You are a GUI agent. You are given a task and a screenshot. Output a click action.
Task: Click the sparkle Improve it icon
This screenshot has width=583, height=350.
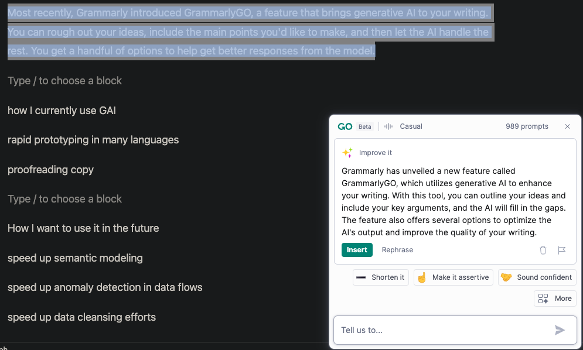pyautogui.click(x=347, y=153)
